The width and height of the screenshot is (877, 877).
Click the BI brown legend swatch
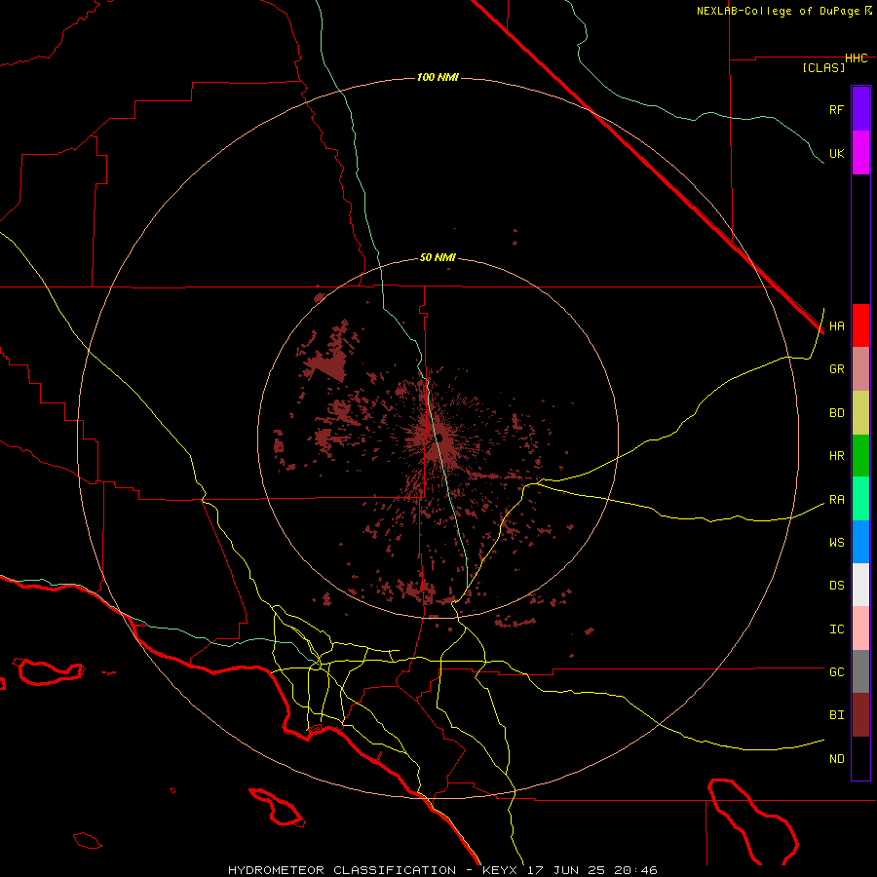point(860,715)
